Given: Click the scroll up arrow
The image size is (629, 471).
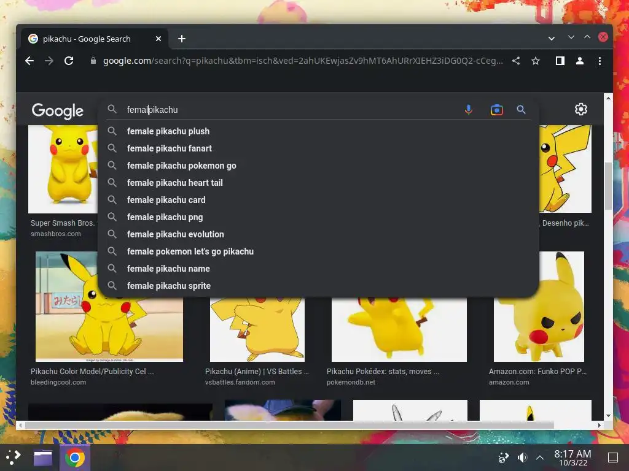Looking at the screenshot, I should [x=608, y=98].
